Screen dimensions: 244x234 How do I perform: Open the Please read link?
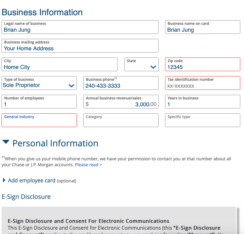tap(88, 165)
